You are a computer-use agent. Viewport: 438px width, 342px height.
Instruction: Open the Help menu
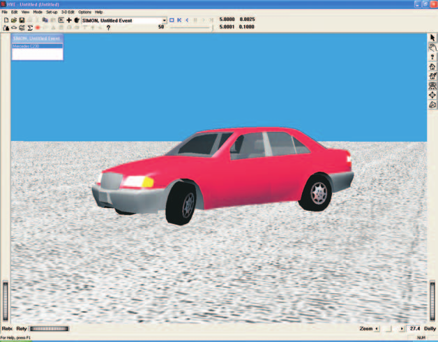[98, 12]
